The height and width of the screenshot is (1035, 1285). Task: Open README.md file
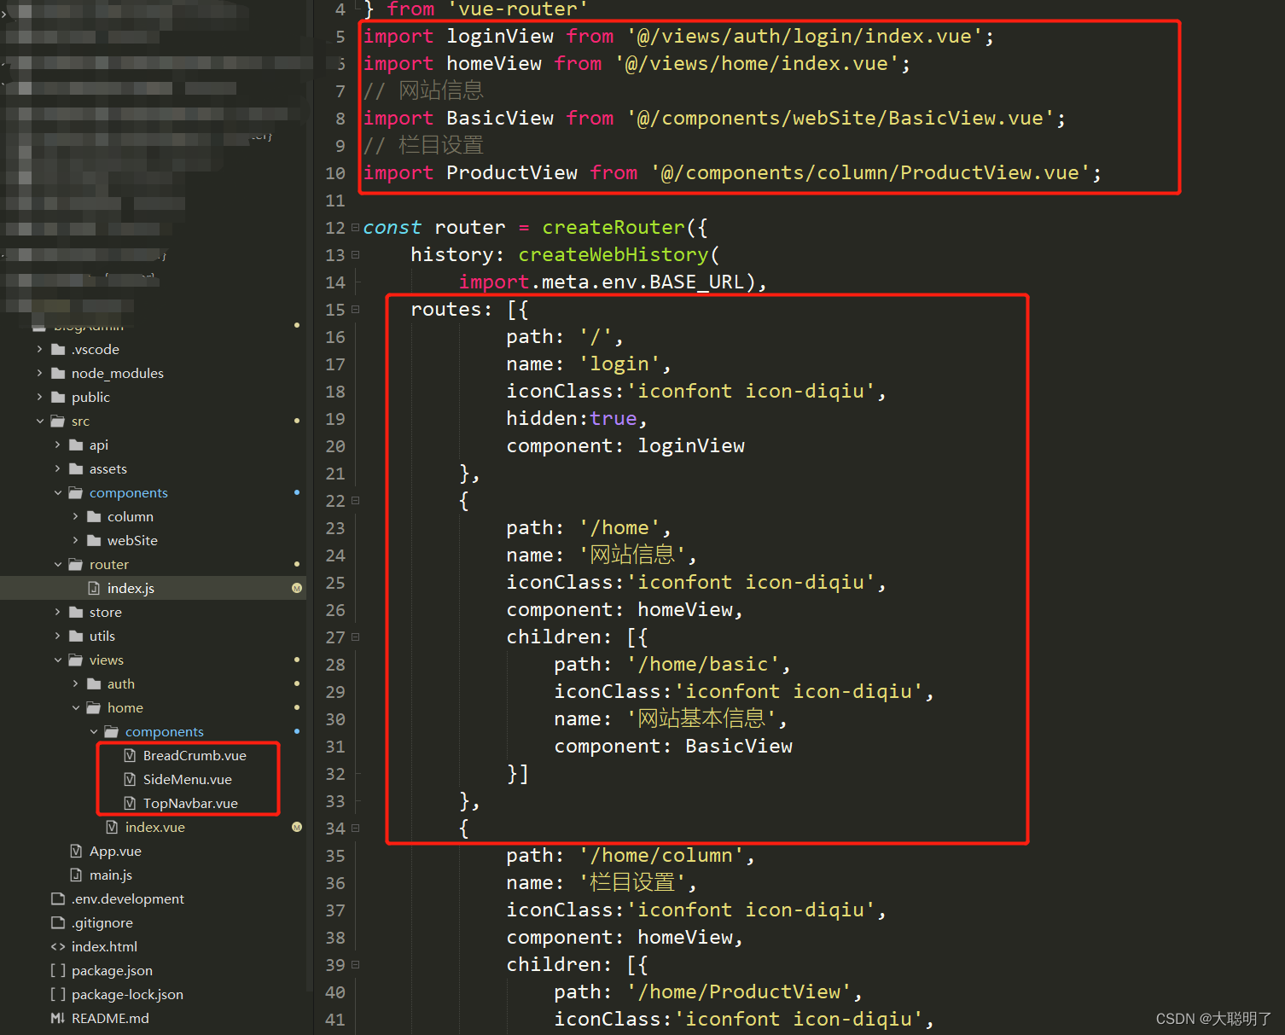[x=110, y=1018]
